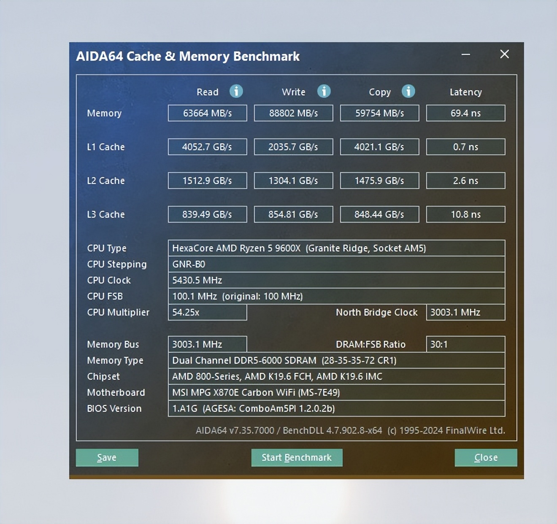Viewport: 557px width, 524px height.
Task: Click the CPU Clock label
Action: click(x=109, y=280)
